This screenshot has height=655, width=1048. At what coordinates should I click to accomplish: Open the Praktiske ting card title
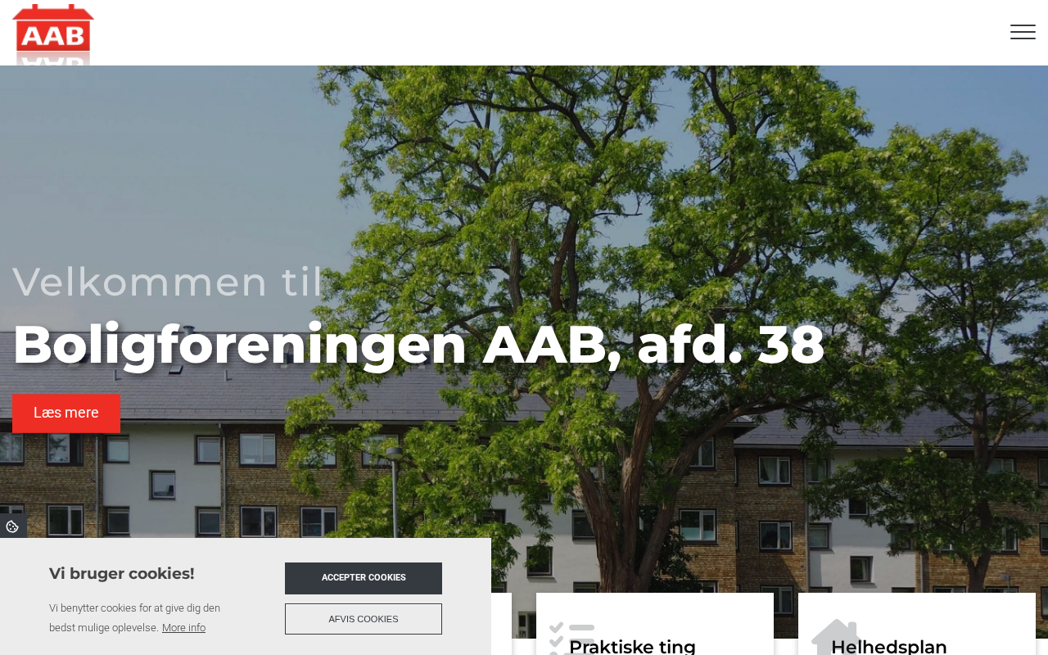point(632,647)
